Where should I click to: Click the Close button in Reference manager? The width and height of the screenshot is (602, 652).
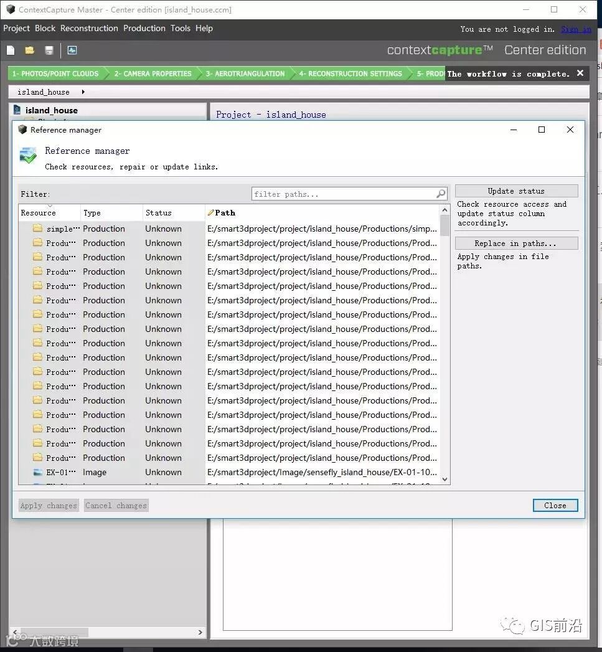click(555, 505)
